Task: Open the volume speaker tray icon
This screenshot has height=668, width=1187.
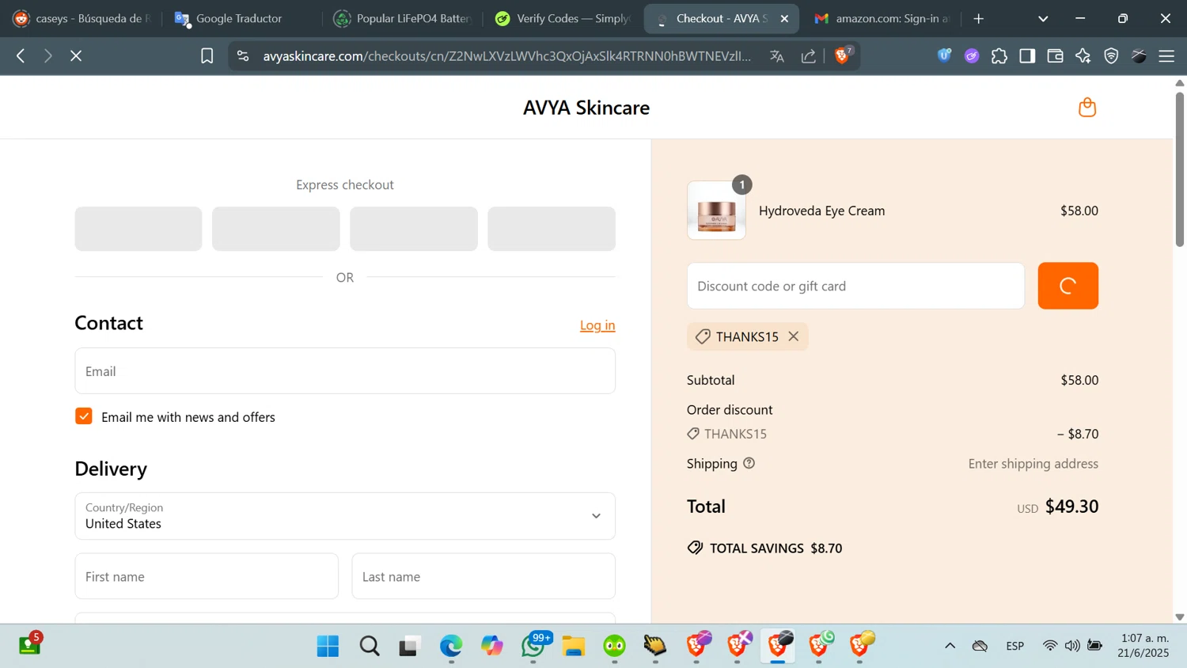Action: 1072,646
